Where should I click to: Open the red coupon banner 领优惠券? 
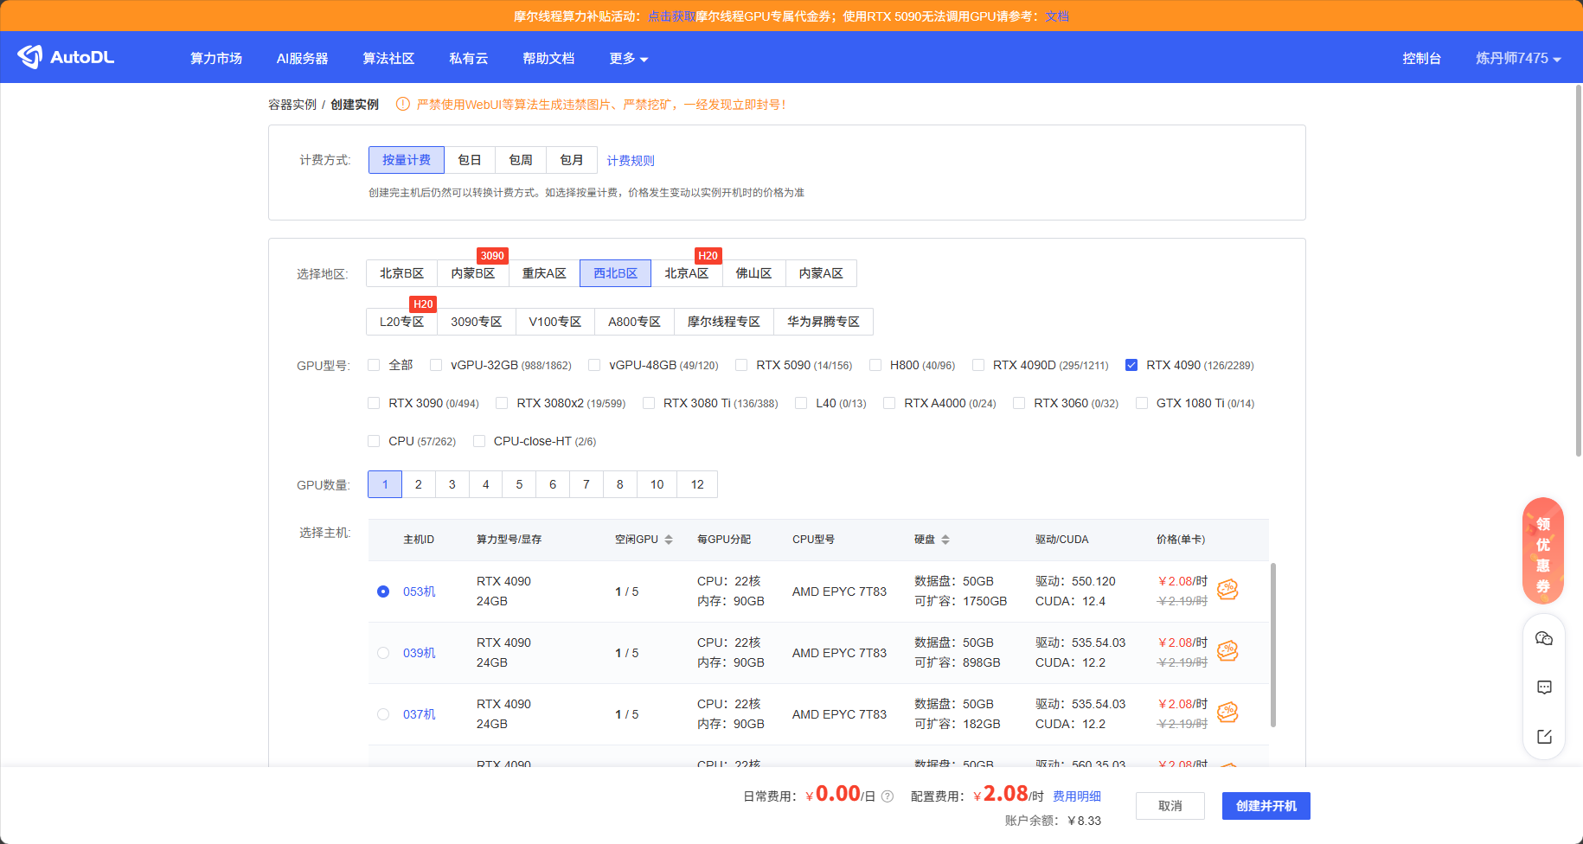(1543, 551)
